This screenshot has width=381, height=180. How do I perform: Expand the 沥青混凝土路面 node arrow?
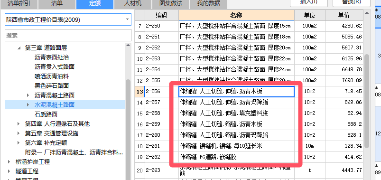pyautogui.click(x=28, y=95)
